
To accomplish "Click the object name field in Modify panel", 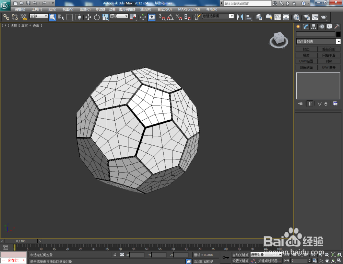I will click(x=316, y=34).
